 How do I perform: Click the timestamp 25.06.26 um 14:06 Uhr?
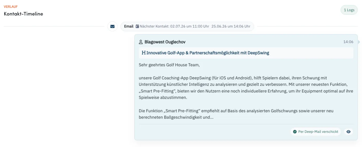point(231,26)
